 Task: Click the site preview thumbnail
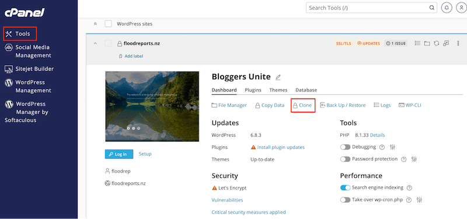[x=152, y=107]
